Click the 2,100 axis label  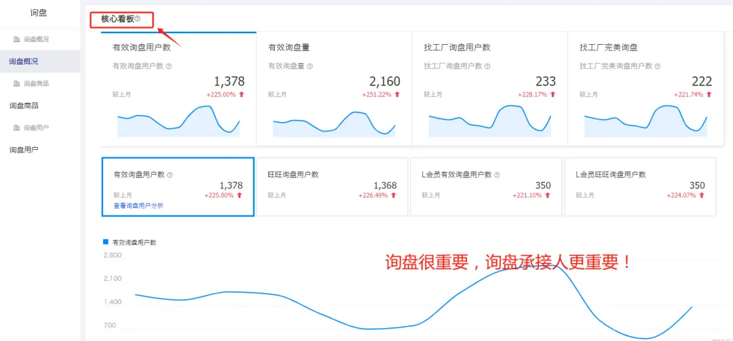[x=112, y=279]
